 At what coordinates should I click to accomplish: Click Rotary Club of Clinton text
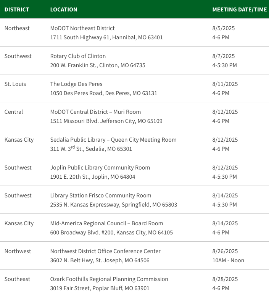point(78,56)
